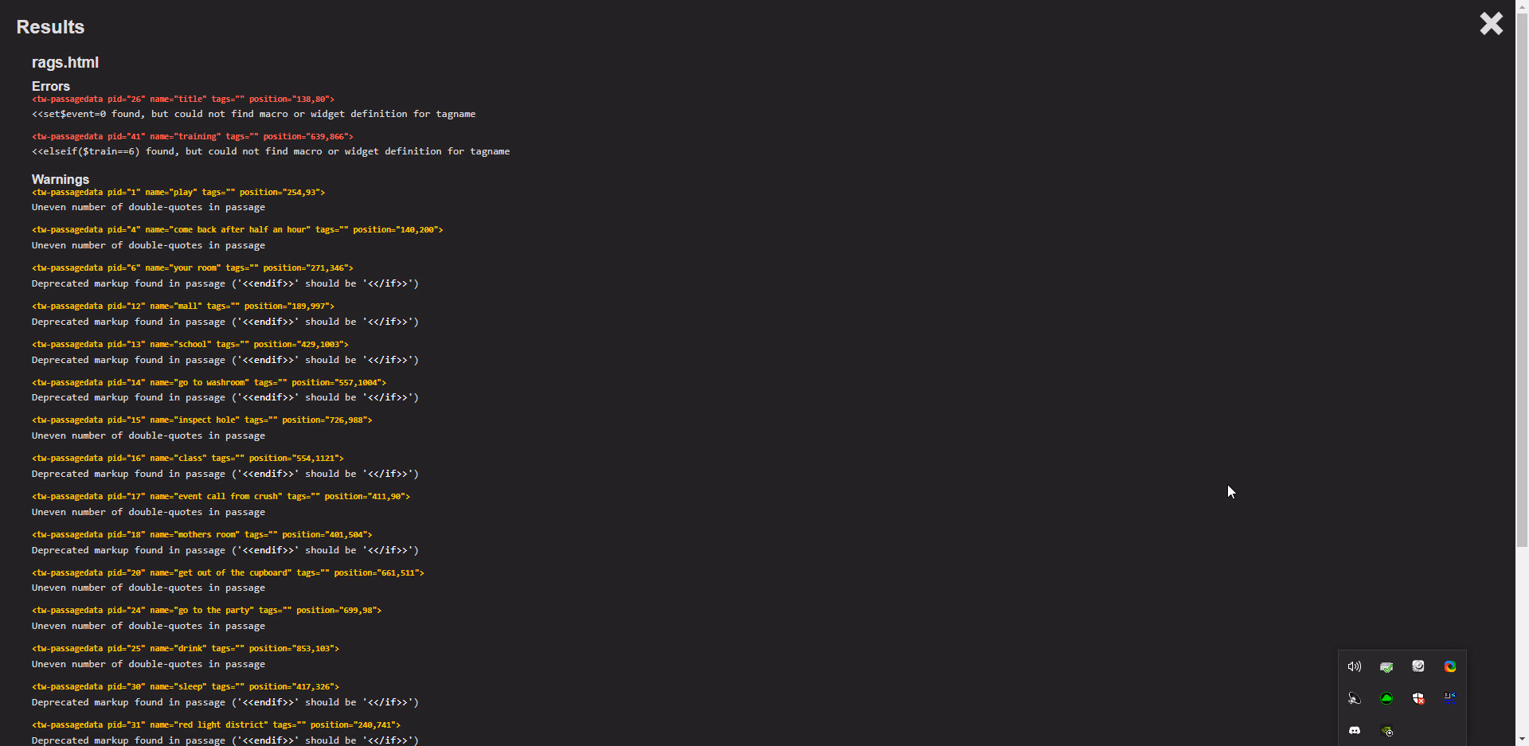Click the deprecated markup warning under "your room"

click(x=225, y=283)
